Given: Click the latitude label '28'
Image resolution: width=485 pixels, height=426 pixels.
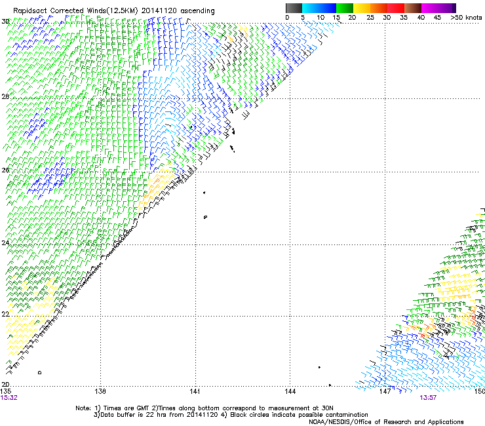Looking at the screenshot, I should (x=5, y=96).
